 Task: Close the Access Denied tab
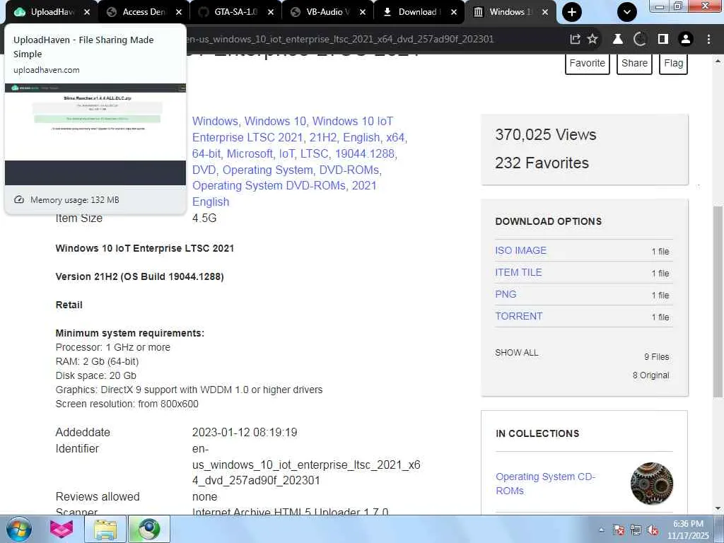(x=179, y=13)
